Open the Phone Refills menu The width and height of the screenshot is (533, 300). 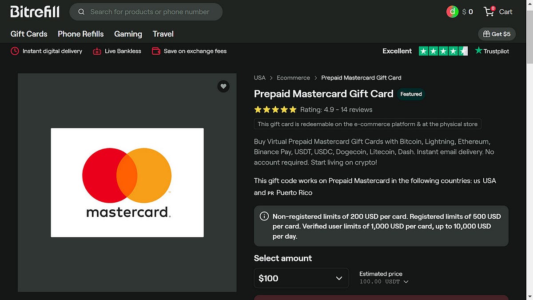click(81, 34)
